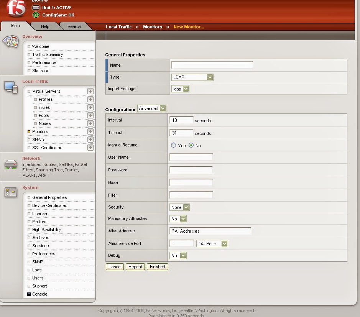
Task: Open the Performance link
Action: [44, 62]
